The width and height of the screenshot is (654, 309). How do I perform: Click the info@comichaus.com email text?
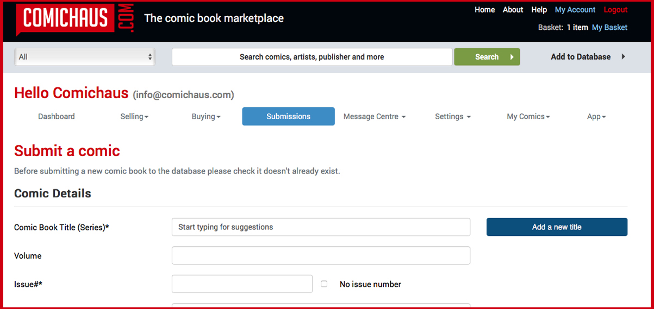pos(184,95)
